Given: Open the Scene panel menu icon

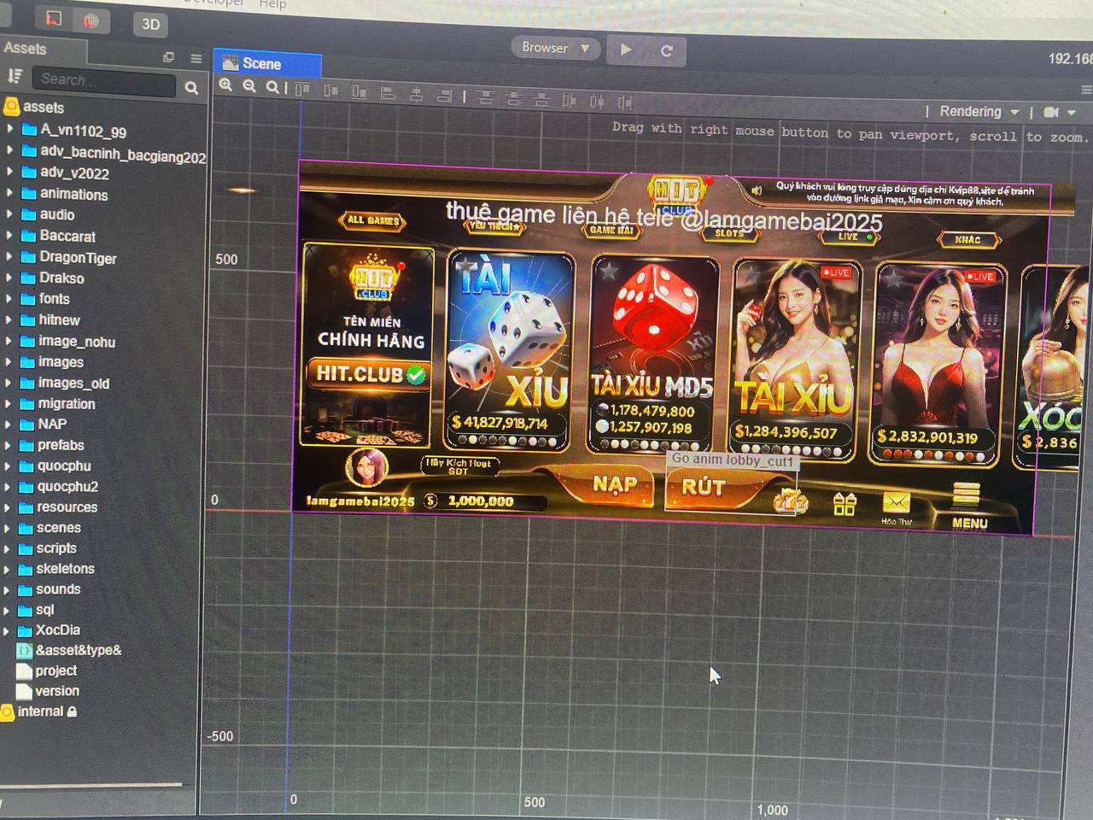Looking at the screenshot, I should tap(1086, 90).
